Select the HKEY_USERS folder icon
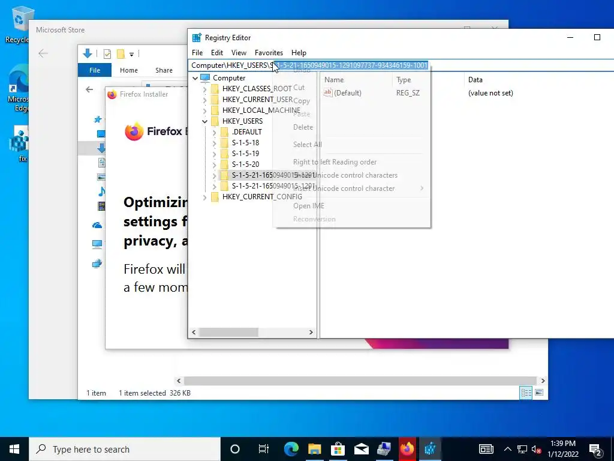The width and height of the screenshot is (614, 461). [215, 121]
